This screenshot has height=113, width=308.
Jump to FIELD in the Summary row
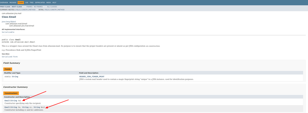pyautogui.click(x=18, y=10)
